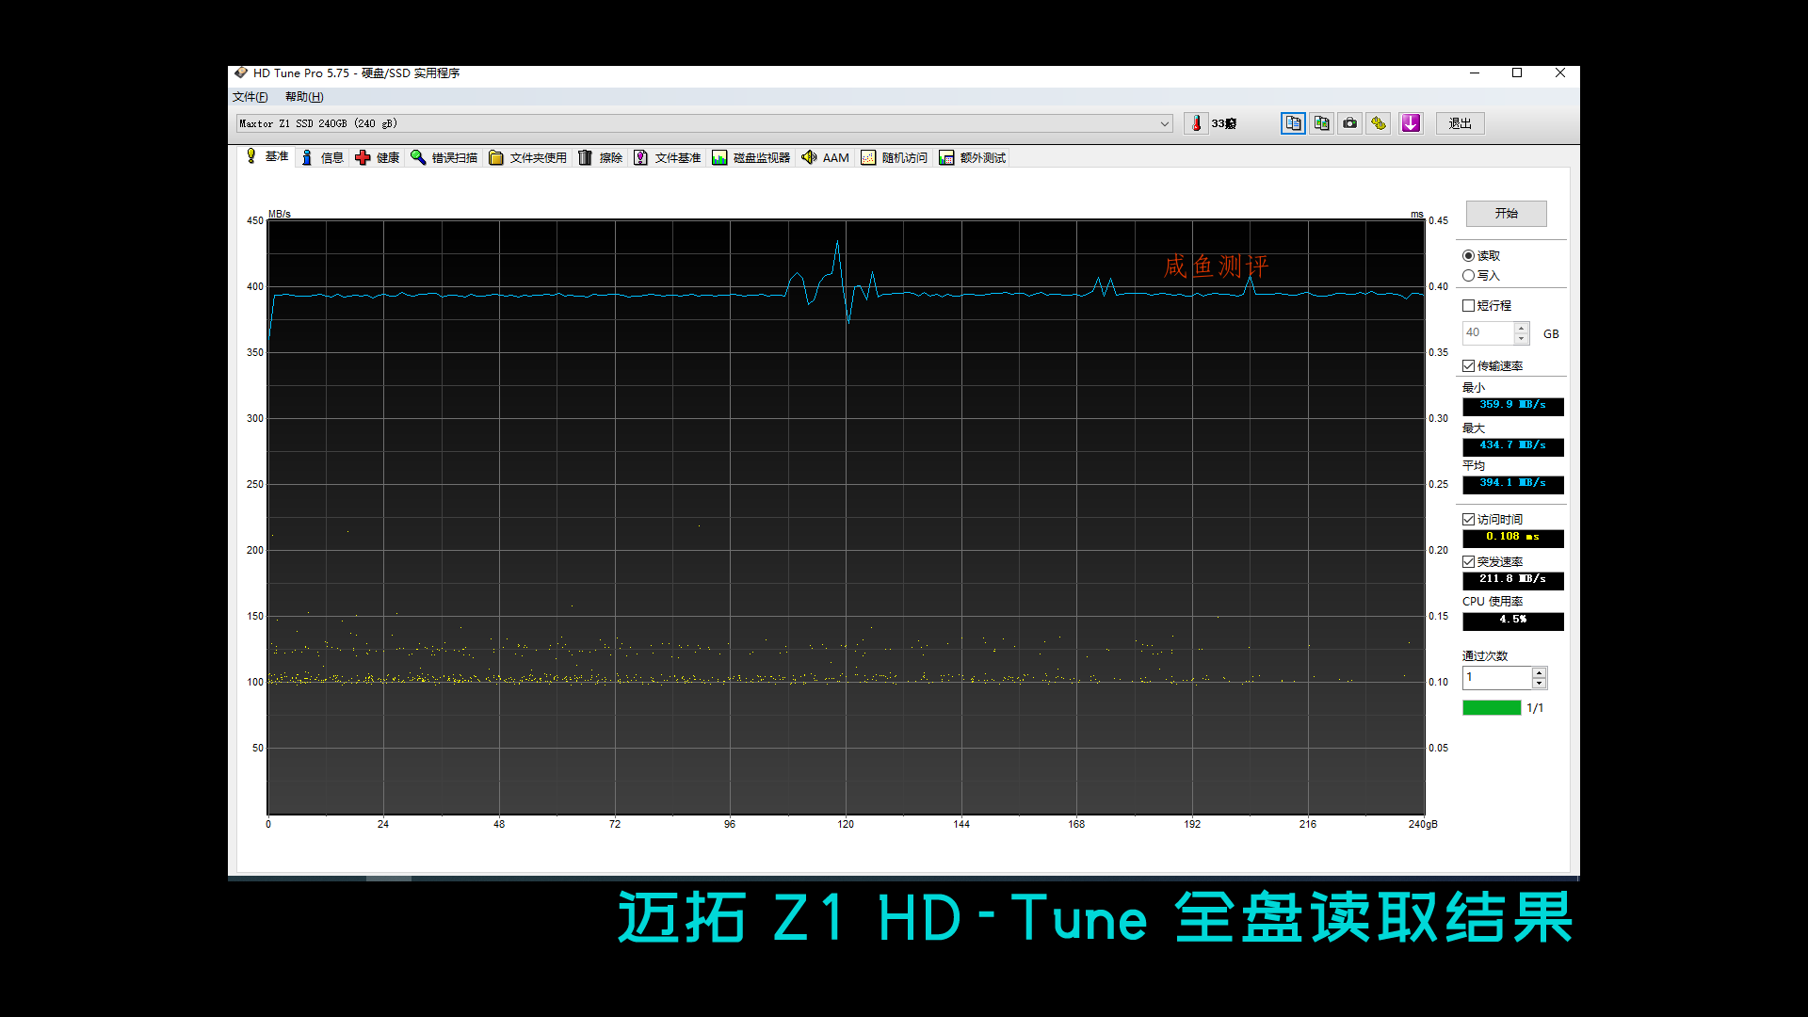
Task: Click the magnifier icon of 错误扫描 tab
Action: (418, 157)
